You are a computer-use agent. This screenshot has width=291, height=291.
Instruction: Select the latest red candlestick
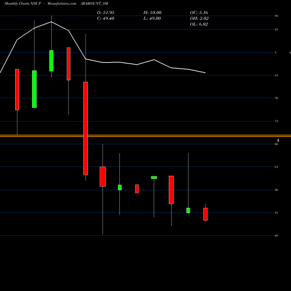[x=205, y=214]
